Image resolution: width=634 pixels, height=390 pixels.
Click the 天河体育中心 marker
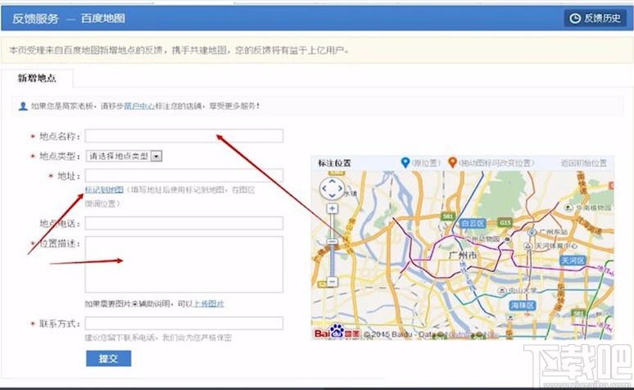click(x=528, y=246)
